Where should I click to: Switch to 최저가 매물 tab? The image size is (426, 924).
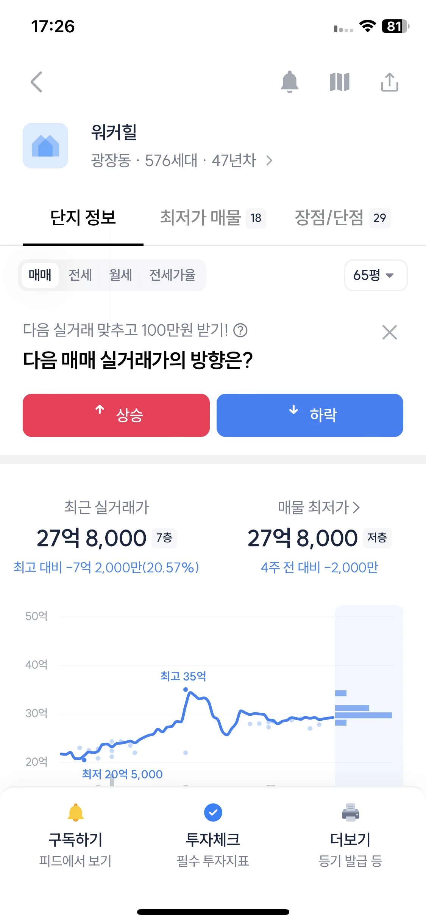[x=213, y=218]
